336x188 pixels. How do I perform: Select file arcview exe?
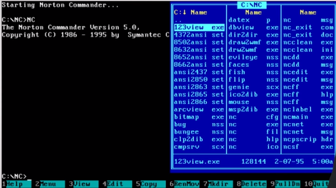(199, 109)
